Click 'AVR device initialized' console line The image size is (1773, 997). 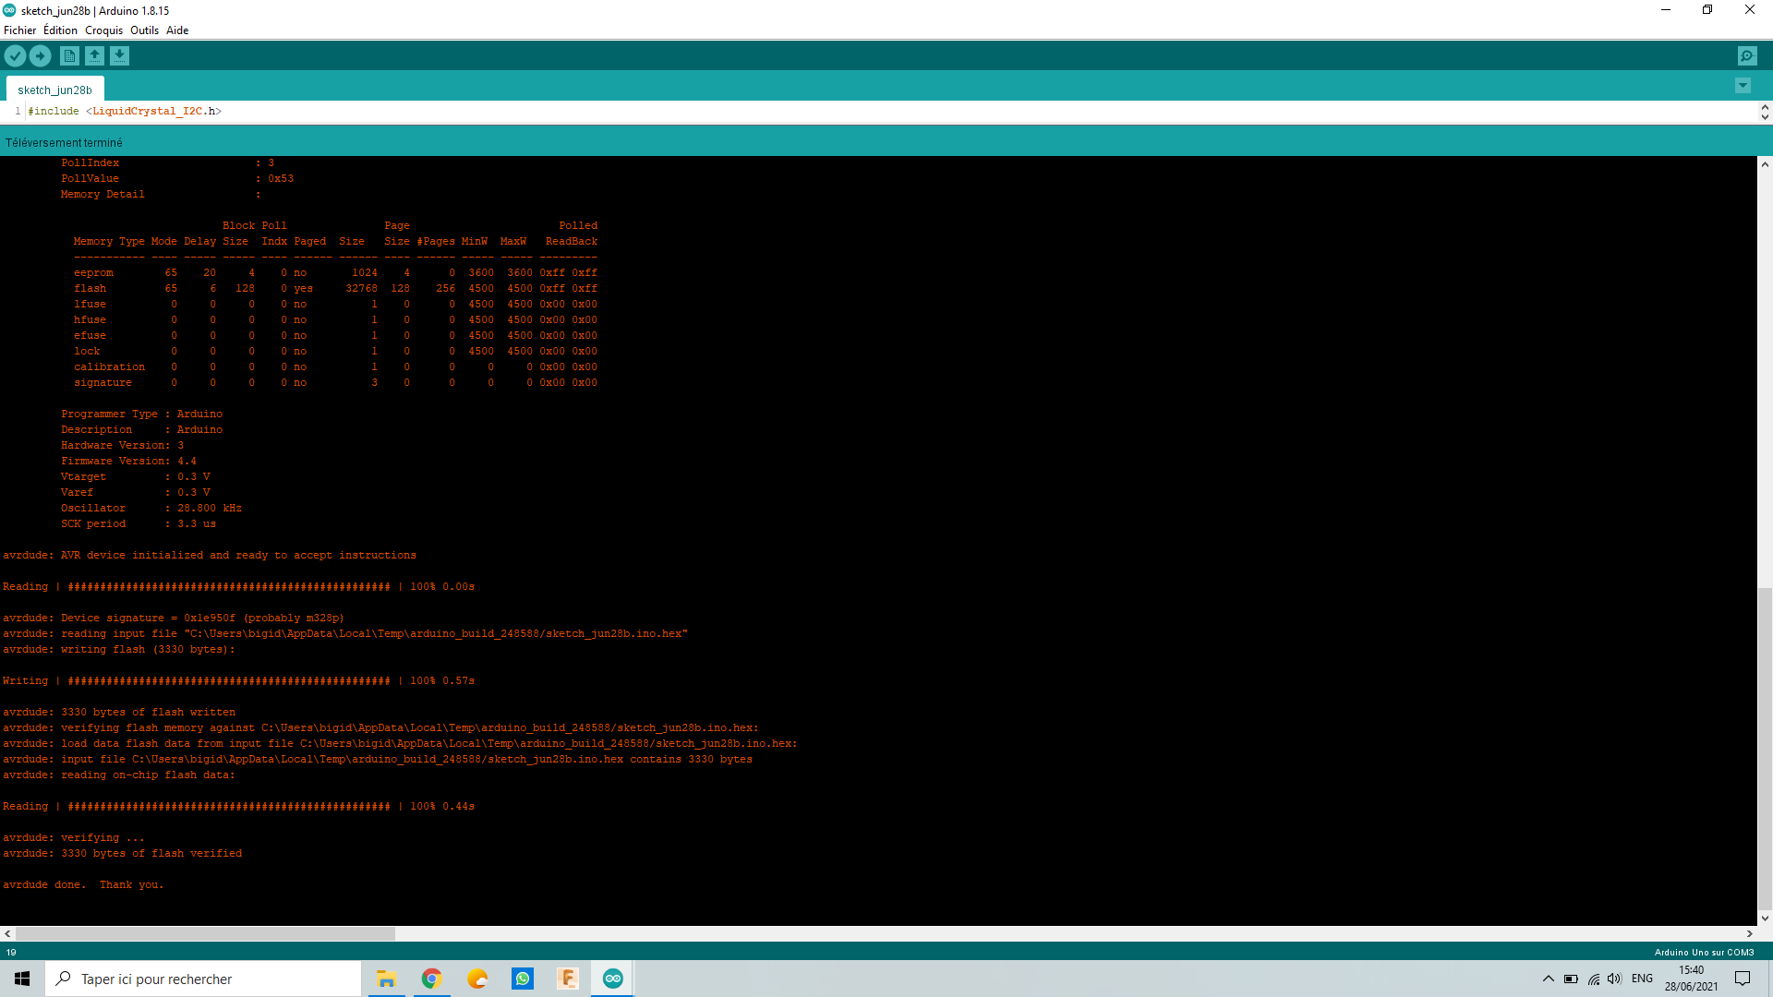coord(210,555)
